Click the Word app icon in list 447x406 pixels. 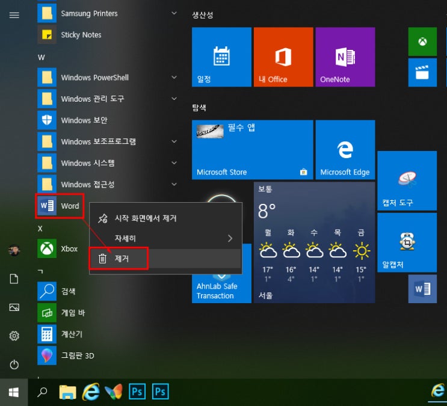47,206
